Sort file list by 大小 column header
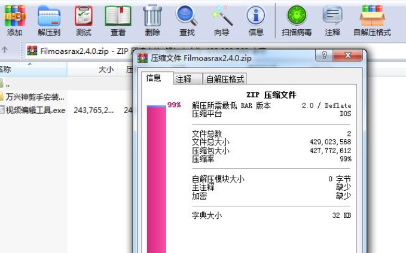Viewport: 406px width, 253px height. (x=92, y=69)
